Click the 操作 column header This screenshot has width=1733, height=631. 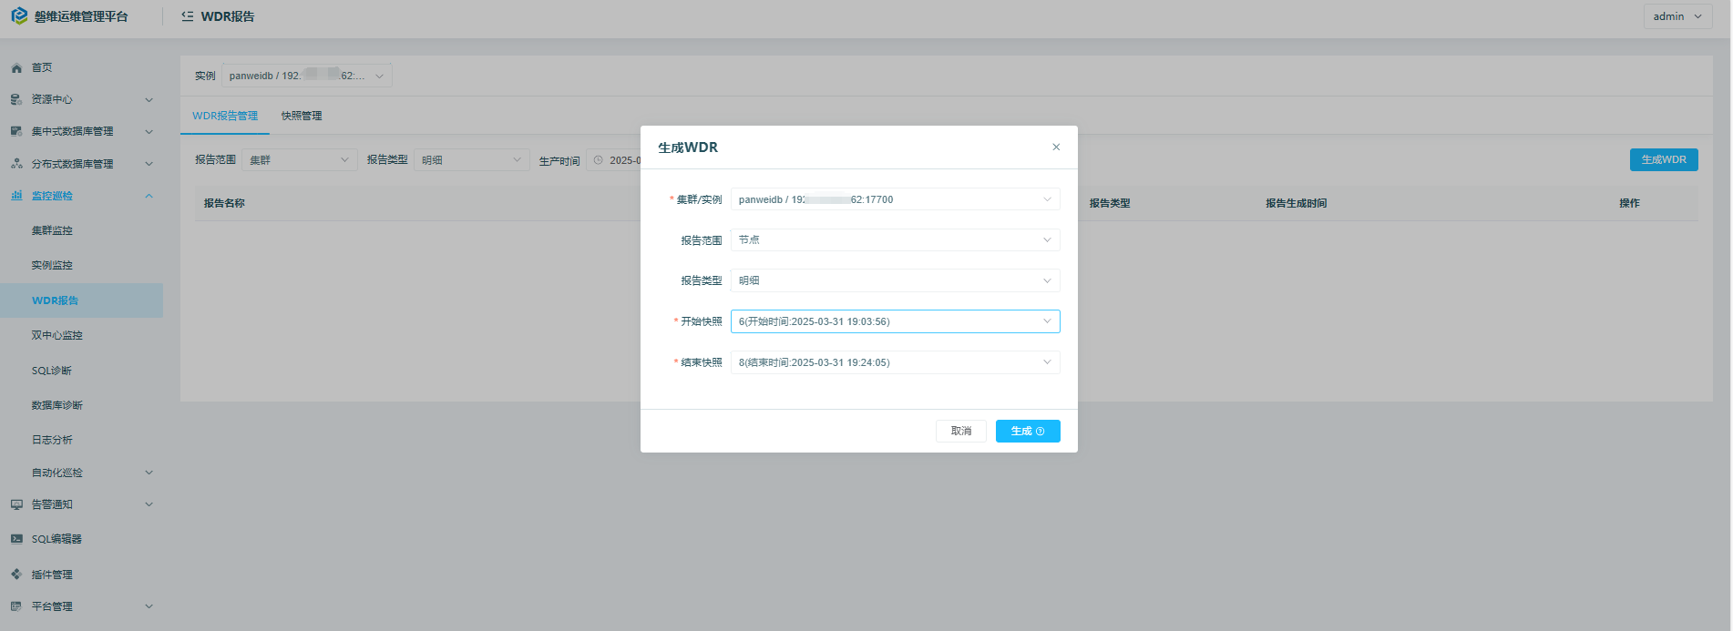pyautogui.click(x=1629, y=203)
